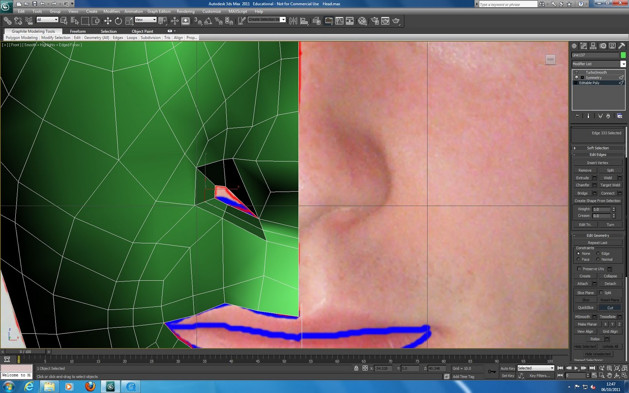
Task: Toggle Percent Snap icon
Action: (219, 21)
